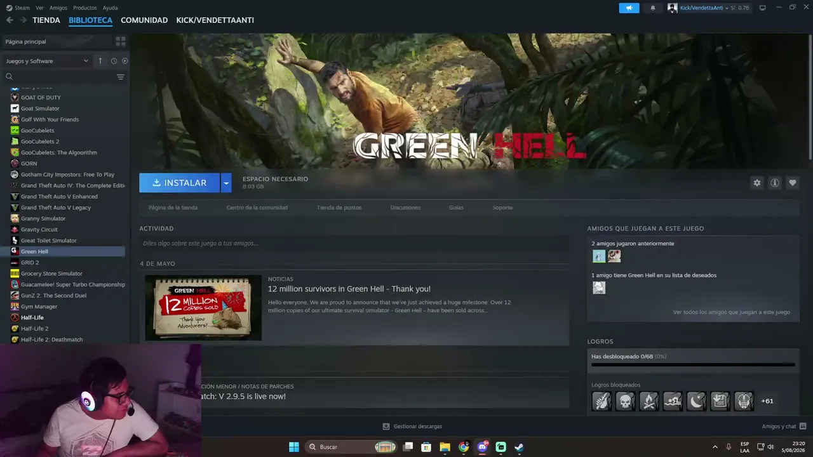View all friends who play this game
This screenshot has width=813, height=457.
tap(732, 312)
